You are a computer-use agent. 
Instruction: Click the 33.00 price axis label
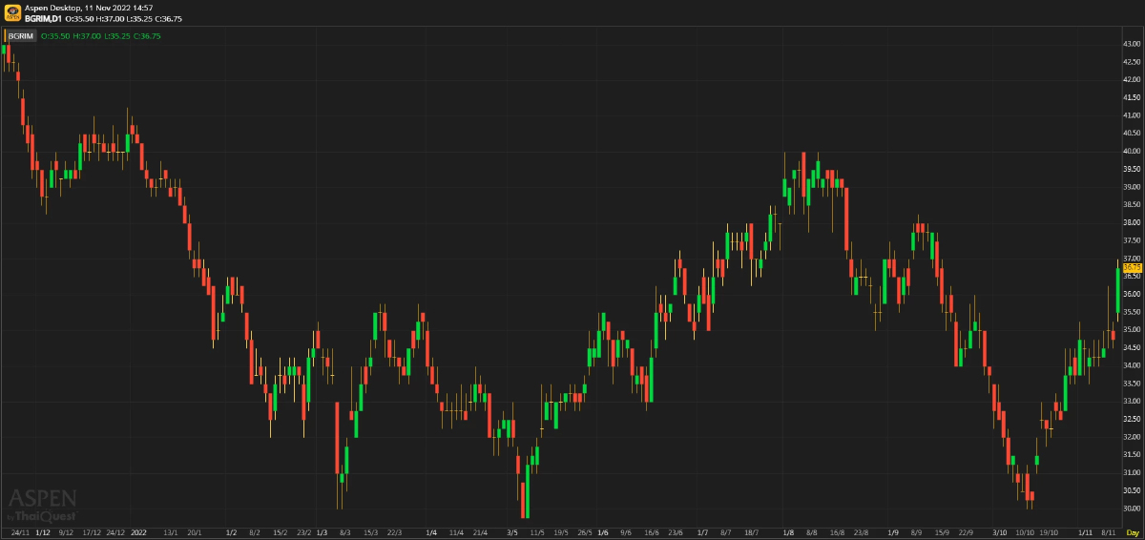click(1132, 401)
